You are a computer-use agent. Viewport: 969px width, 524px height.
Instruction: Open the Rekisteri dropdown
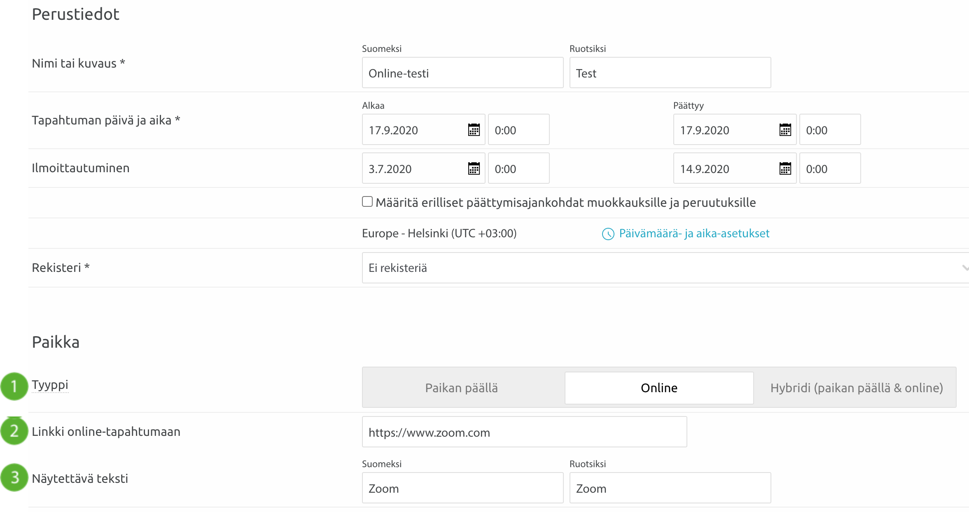pos(659,268)
